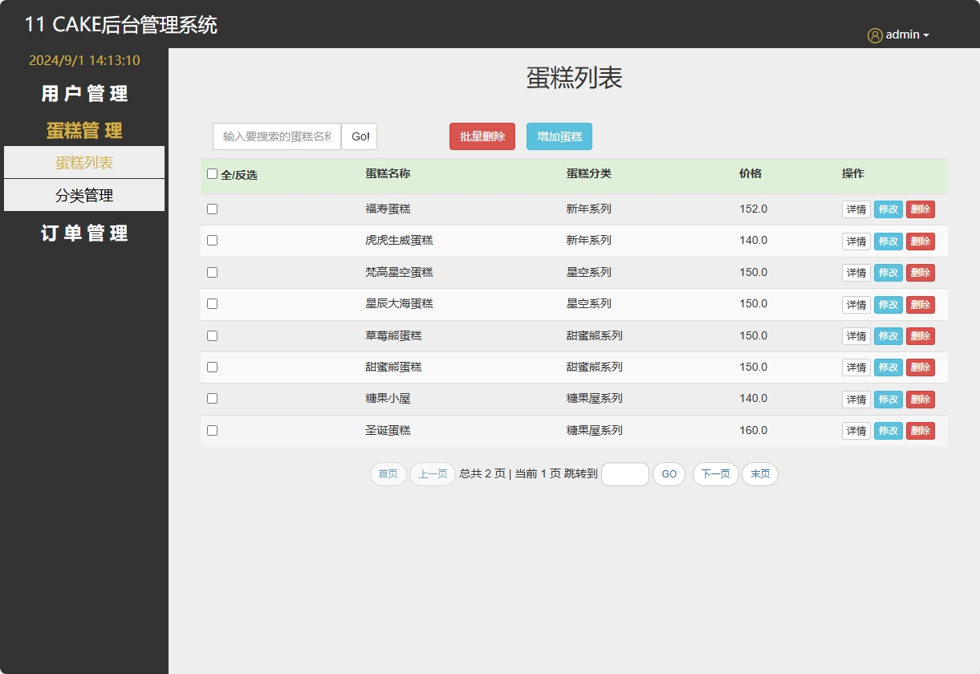The height and width of the screenshot is (674, 980).
Task: Click the GO page-jump button
Action: pyautogui.click(x=669, y=474)
